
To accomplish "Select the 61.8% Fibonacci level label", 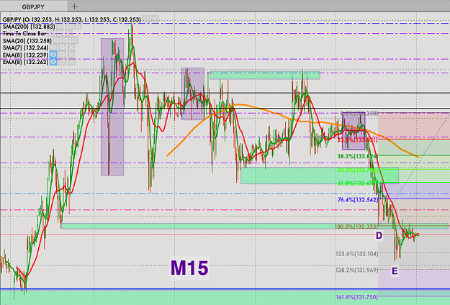I will click(358, 183).
